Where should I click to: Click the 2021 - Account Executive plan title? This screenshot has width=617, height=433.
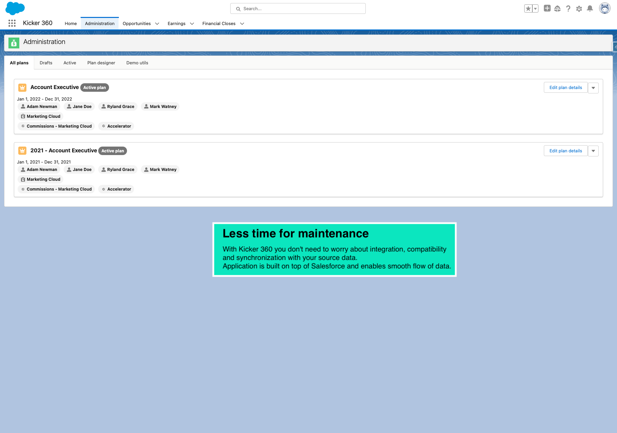point(64,150)
